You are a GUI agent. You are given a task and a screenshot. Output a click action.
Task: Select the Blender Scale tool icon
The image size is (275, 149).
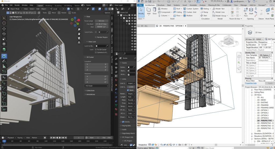4,39
